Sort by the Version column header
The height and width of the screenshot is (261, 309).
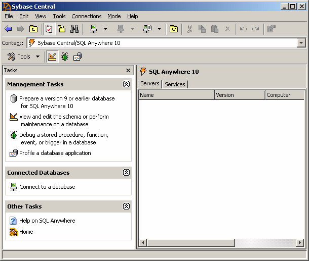pyautogui.click(x=240, y=95)
